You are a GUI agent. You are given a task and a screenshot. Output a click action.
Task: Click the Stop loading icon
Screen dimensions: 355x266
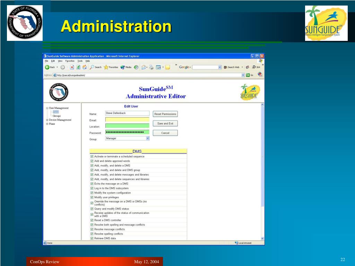click(72, 67)
